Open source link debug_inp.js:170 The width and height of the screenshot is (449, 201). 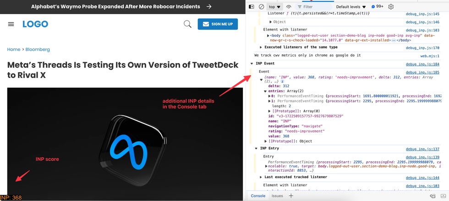[422, 48]
